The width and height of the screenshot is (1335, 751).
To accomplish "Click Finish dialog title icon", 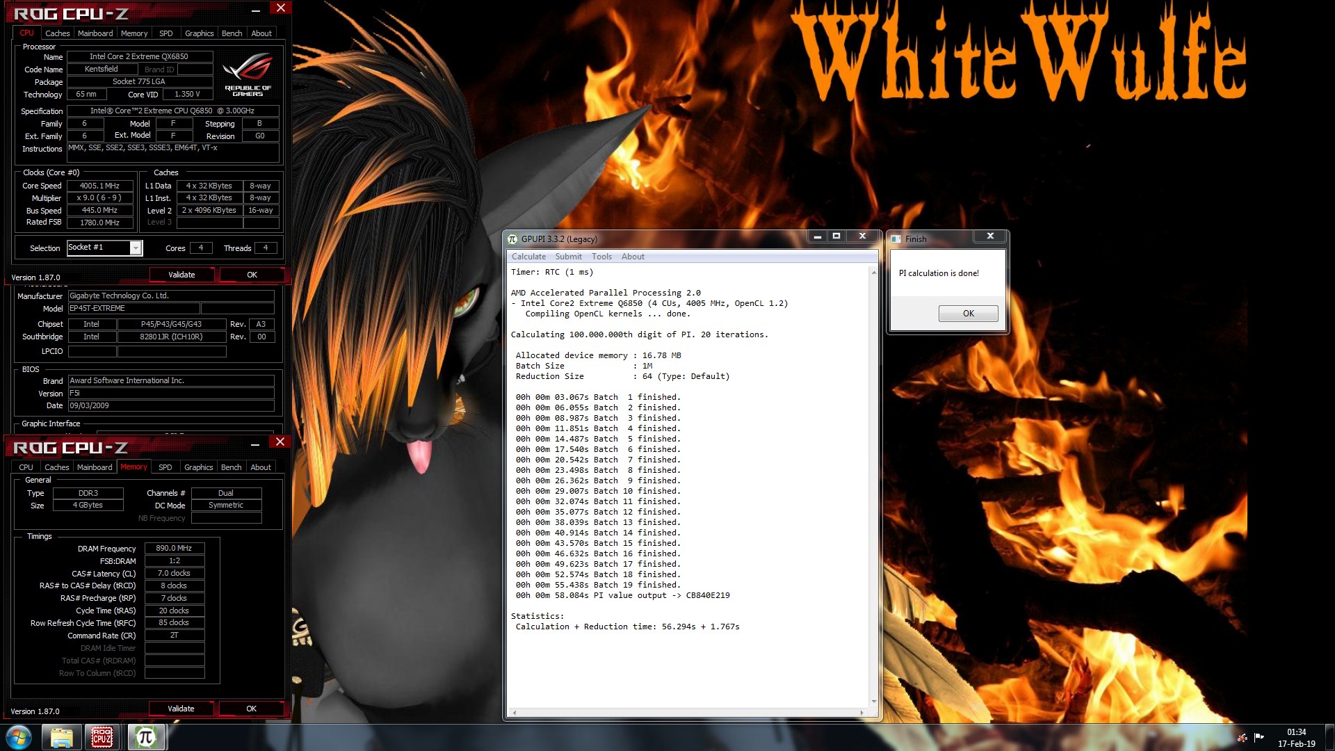I will click(896, 239).
